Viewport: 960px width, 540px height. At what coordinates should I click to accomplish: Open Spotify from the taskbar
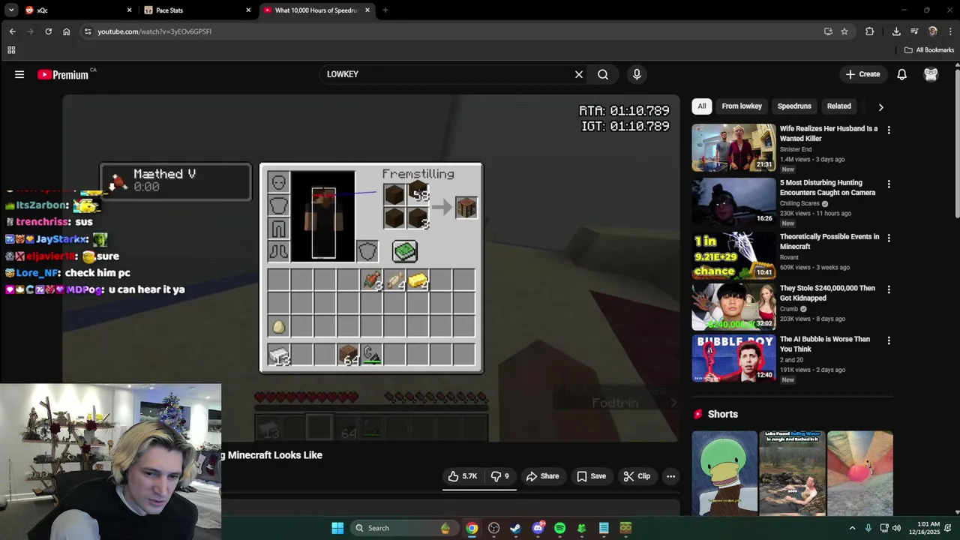tap(559, 528)
